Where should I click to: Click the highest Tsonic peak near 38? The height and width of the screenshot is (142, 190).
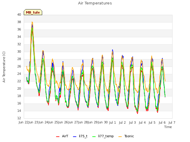click(x=32, y=22)
